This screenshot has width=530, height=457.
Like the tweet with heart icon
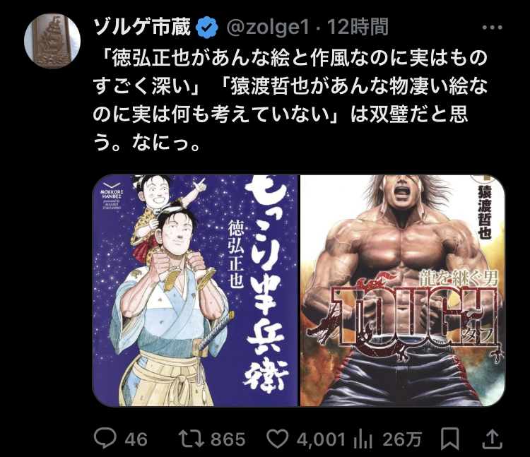point(278,439)
